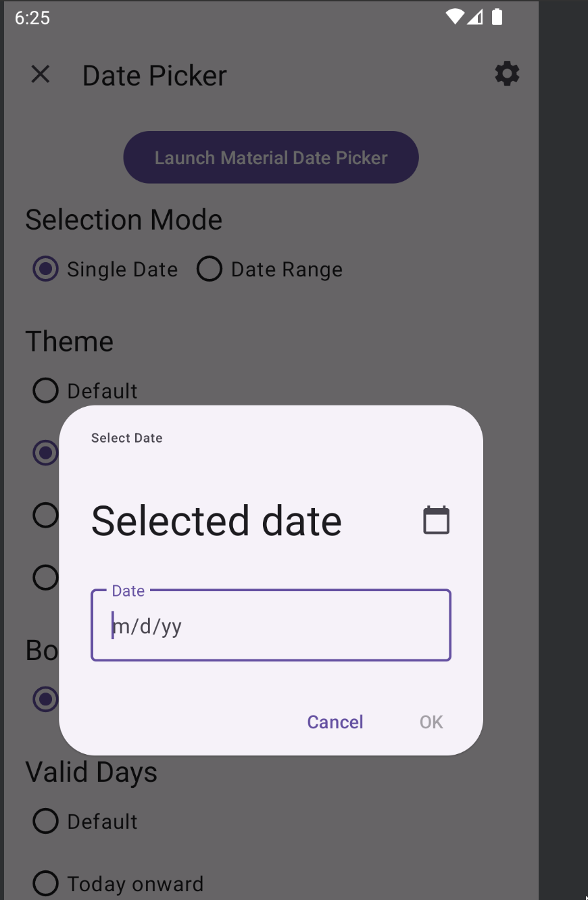This screenshot has width=588, height=900.
Task: Choose Date Range selection mode
Action: [x=210, y=268]
